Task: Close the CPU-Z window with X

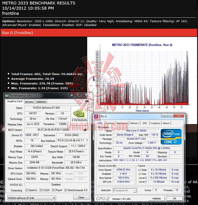Action: coord(179,115)
